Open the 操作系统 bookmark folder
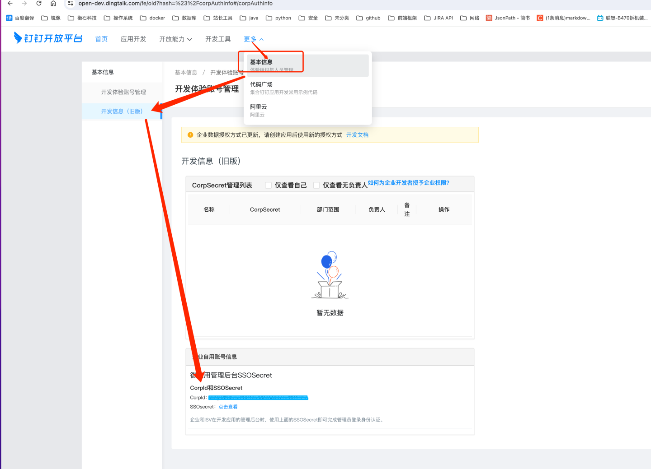 pos(118,18)
